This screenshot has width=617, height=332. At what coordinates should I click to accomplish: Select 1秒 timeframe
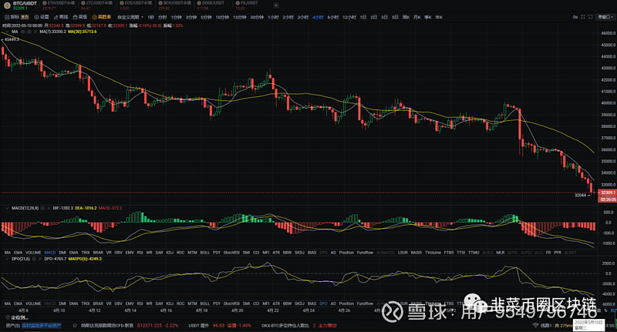click(150, 17)
